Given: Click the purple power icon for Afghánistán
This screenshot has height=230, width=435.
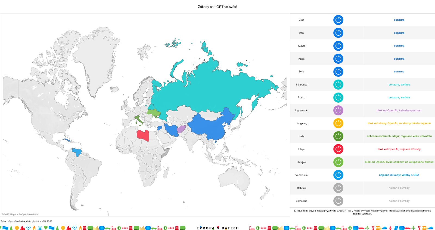Looking at the screenshot, I should click(338, 111).
